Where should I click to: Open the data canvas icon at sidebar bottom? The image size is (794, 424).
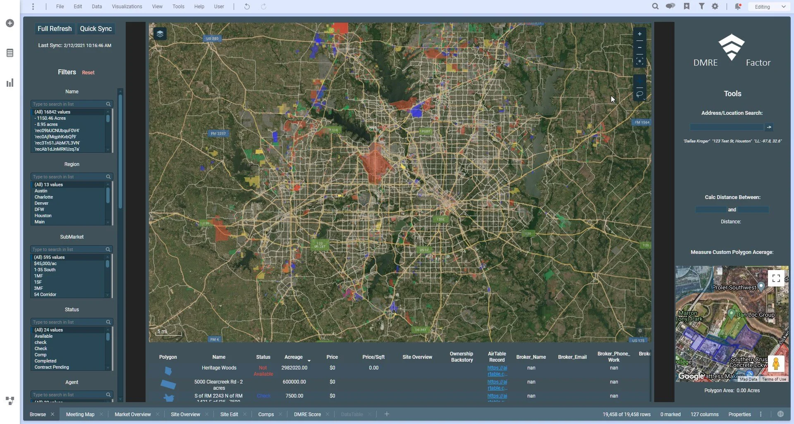click(x=10, y=400)
